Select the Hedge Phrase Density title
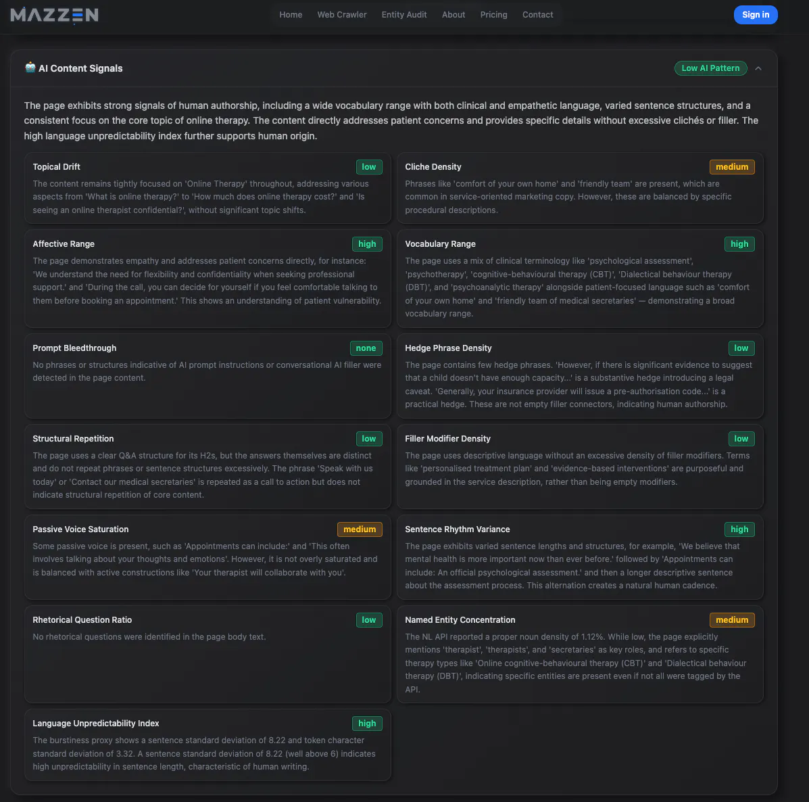The image size is (809, 802). click(x=448, y=348)
